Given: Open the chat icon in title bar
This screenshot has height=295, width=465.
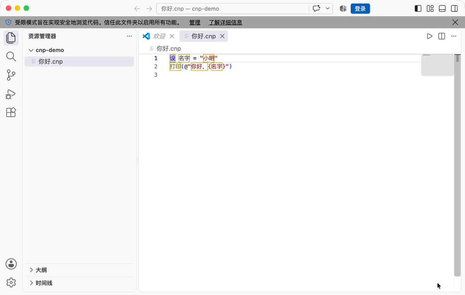Looking at the screenshot, I should 316,9.
